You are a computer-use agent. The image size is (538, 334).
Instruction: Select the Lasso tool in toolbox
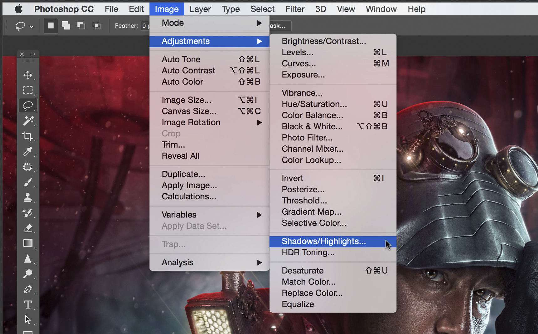(x=28, y=106)
